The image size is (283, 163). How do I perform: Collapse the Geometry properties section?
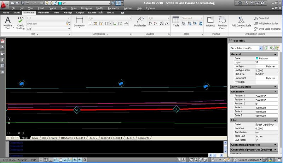[x=275, y=92]
